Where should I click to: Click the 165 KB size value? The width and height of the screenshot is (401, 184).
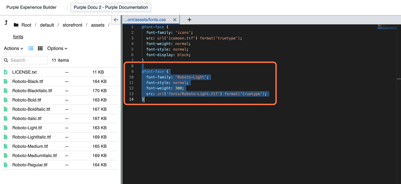click(100, 146)
